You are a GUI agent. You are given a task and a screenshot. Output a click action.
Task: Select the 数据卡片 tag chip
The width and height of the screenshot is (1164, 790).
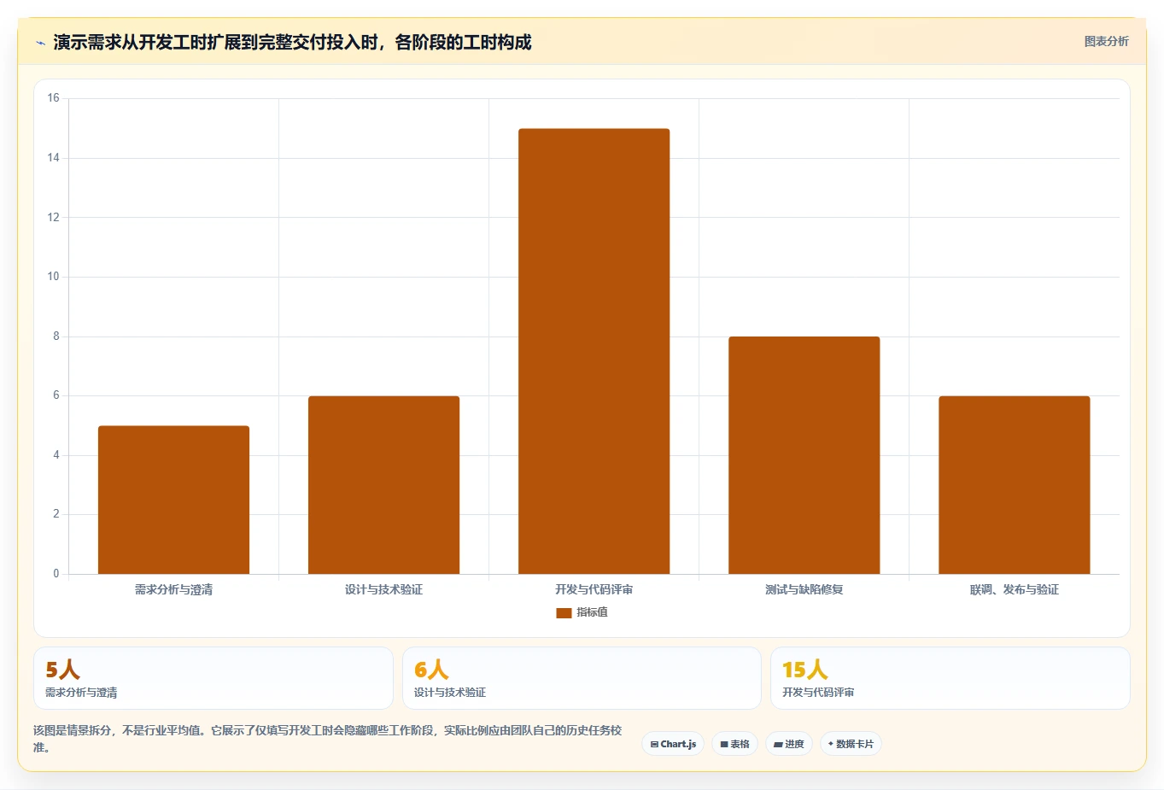click(x=851, y=744)
